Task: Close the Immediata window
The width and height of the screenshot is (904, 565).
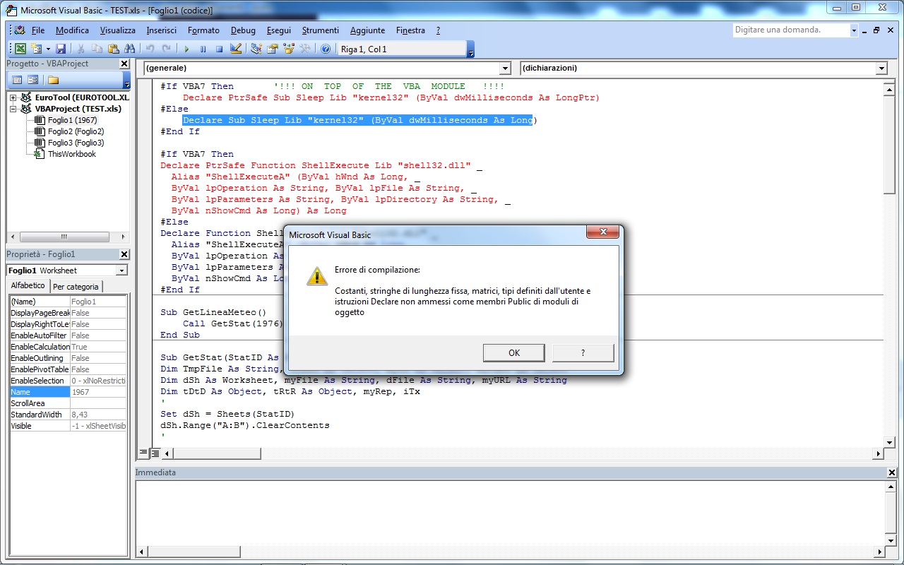Action: [891, 472]
